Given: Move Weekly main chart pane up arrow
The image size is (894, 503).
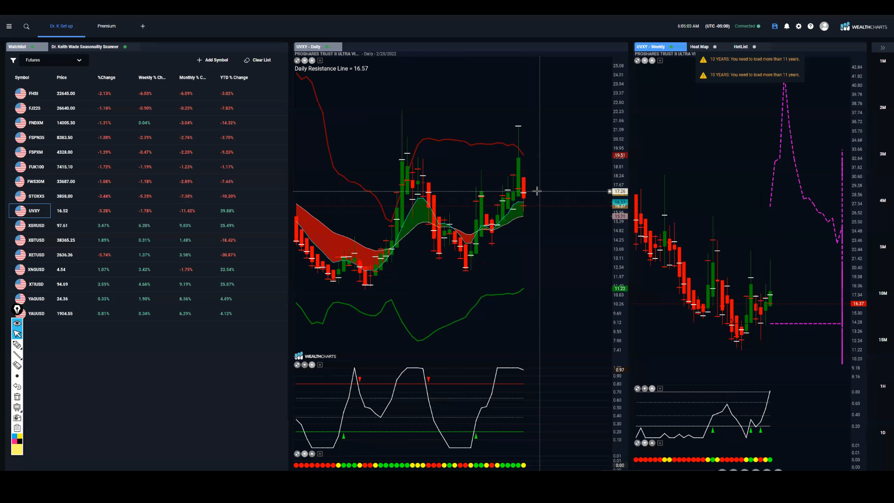Looking at the screenshot, I should pos(652,61).
